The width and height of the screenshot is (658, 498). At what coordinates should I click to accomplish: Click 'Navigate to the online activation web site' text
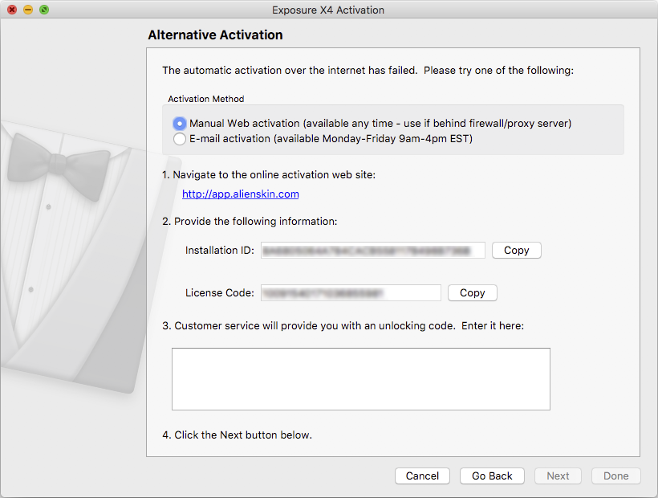[269, 174]
